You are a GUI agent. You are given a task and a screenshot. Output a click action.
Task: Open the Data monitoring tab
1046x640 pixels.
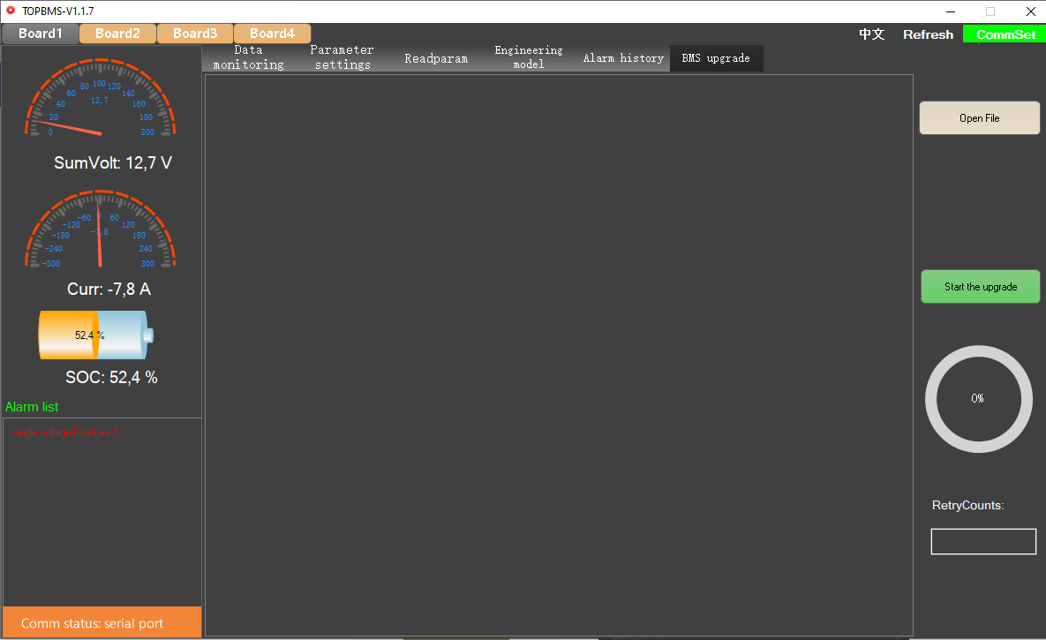coord(248,57)
